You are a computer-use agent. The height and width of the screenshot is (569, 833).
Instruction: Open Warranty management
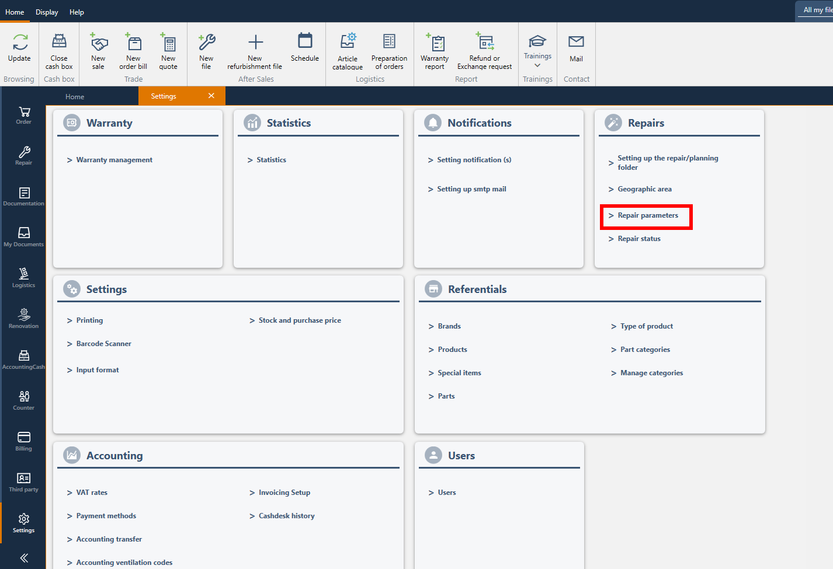tap(114, 160)
